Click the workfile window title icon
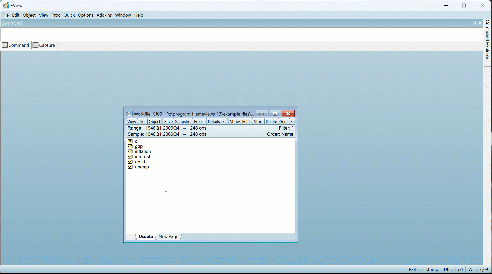Image resolution: width=492 pixels, height=274 pixels. [130, 114]
